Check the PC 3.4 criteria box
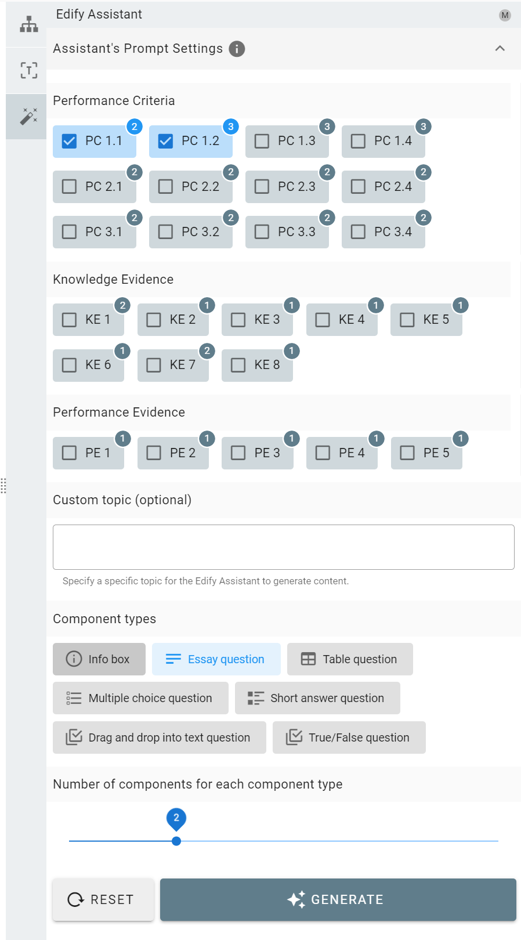This screenshot has height=940, width=521. tap(358, 232)
